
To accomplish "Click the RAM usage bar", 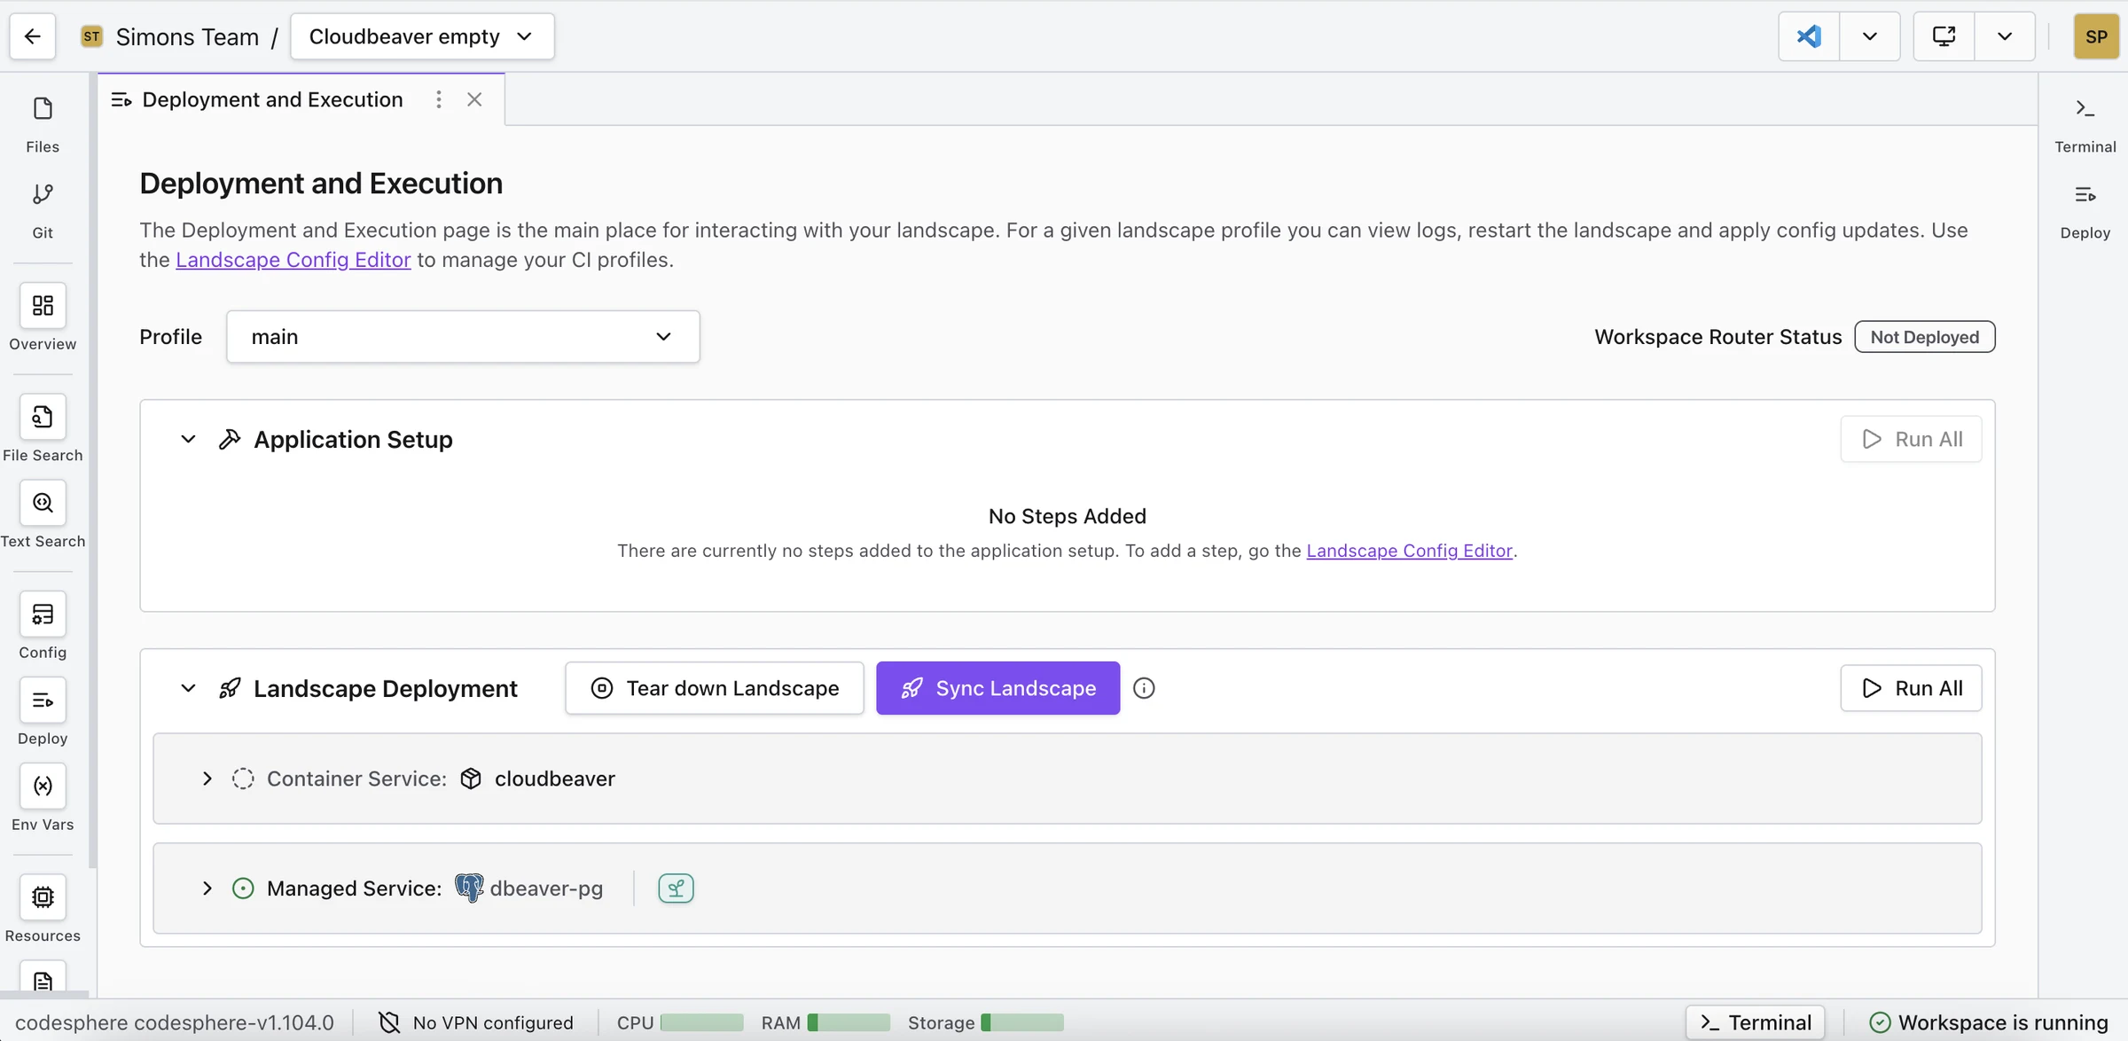I will pos(849,1022).
